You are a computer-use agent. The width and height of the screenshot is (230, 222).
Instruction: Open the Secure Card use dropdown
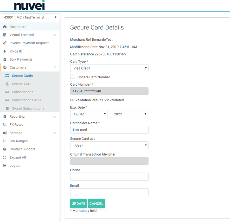coord(109,145)
